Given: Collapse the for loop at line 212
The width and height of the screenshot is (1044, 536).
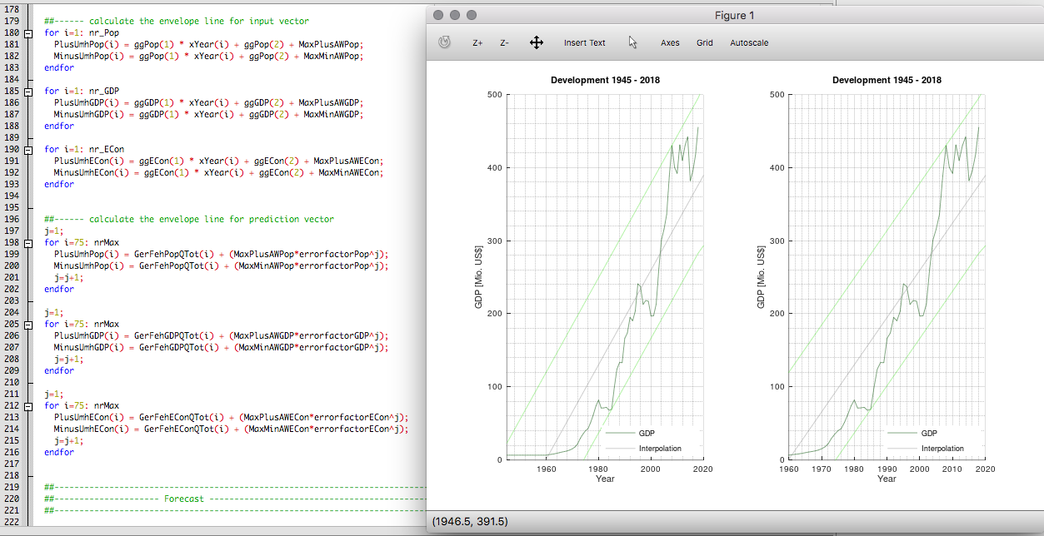Looking at the screenshot, I should pyautogui.click(x=28, y=406).
